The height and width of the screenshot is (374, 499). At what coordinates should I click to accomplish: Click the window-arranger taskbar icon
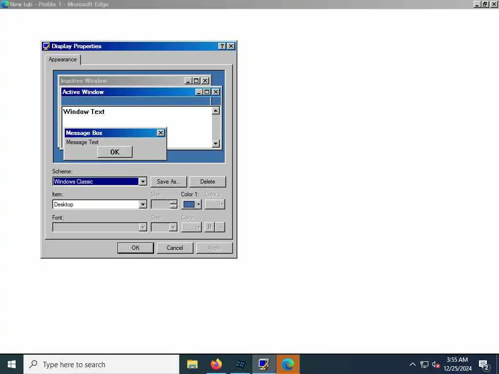tap(240, 364)
